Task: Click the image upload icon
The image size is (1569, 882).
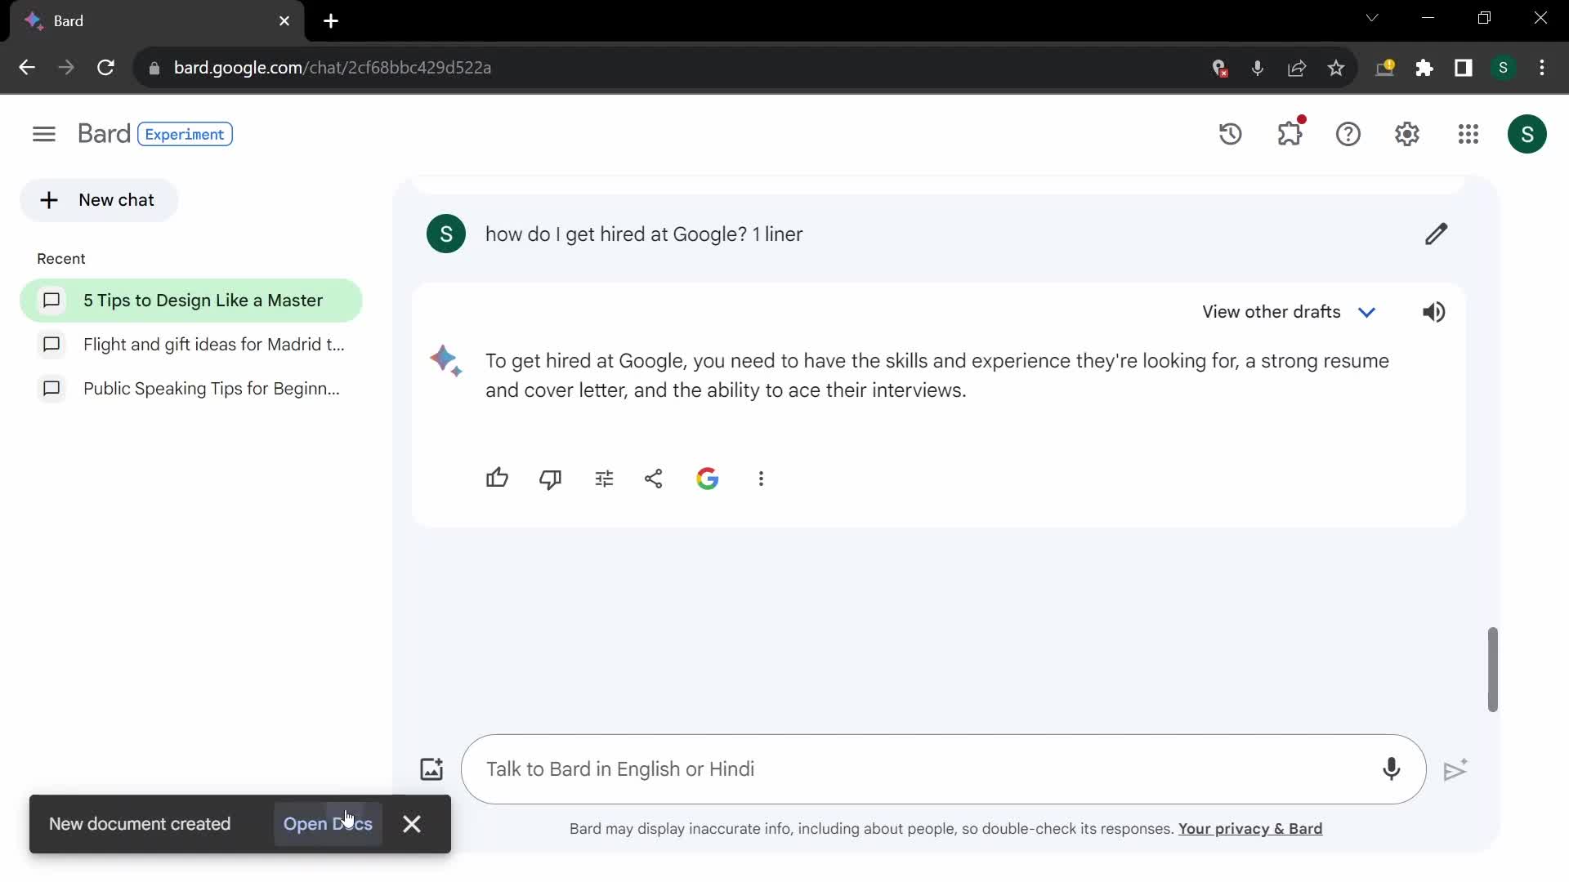Action: [430, 768]
